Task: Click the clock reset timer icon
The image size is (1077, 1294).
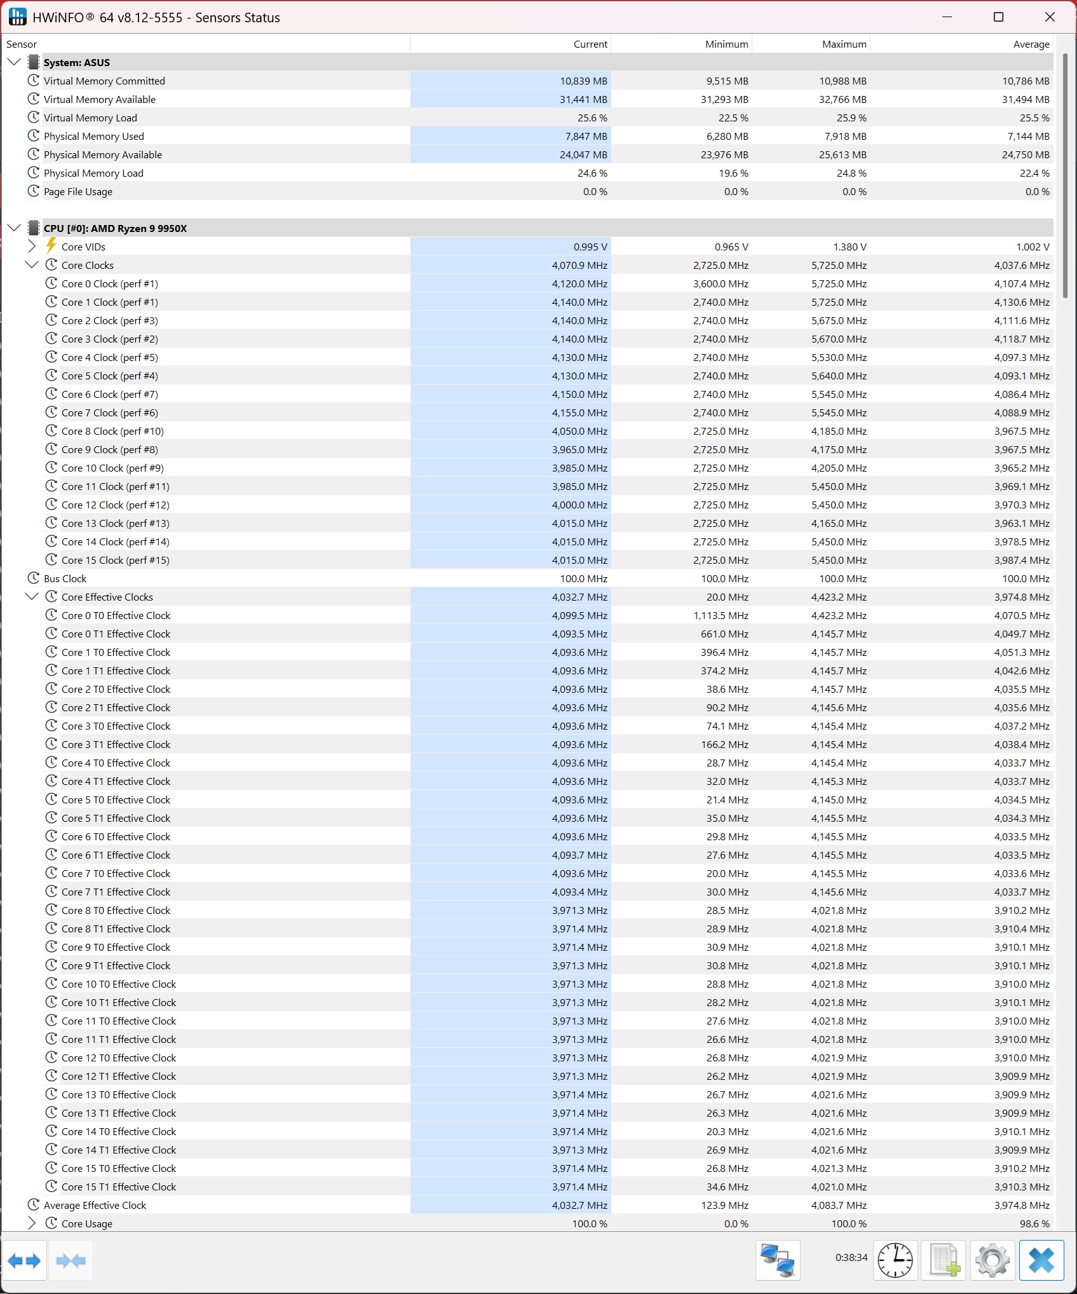Action: (895, 1261)
